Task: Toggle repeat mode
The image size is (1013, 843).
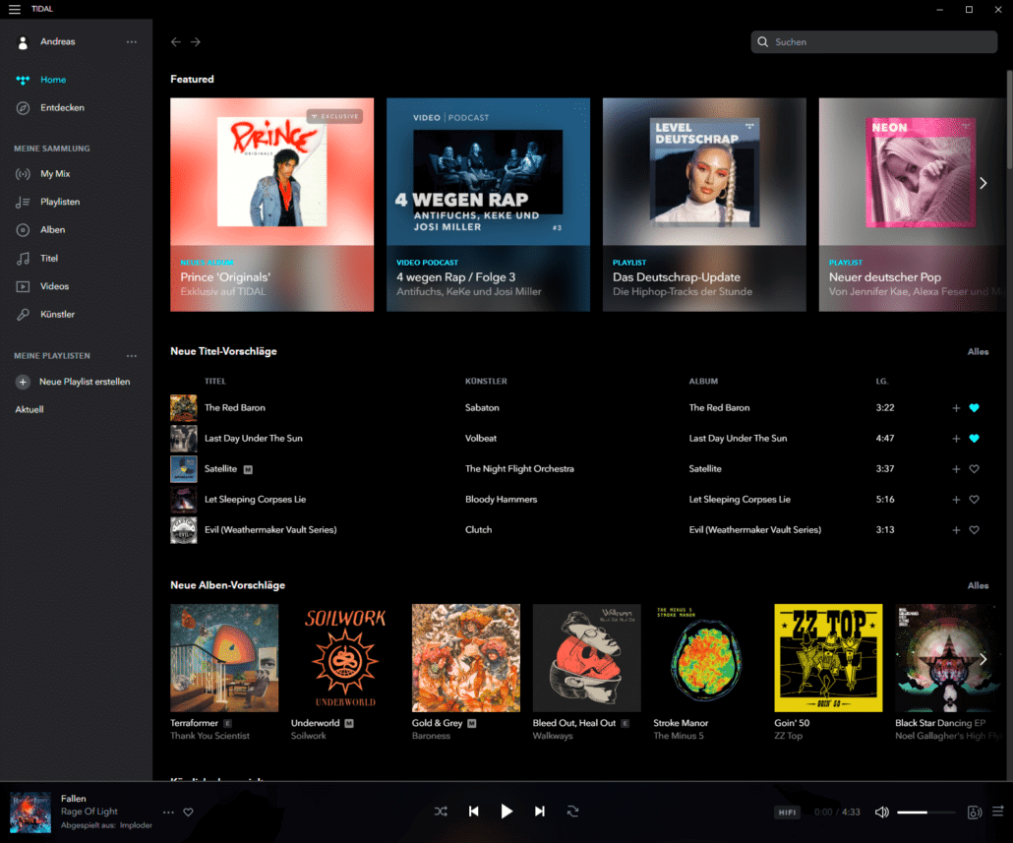Action: tap(572, 812)
